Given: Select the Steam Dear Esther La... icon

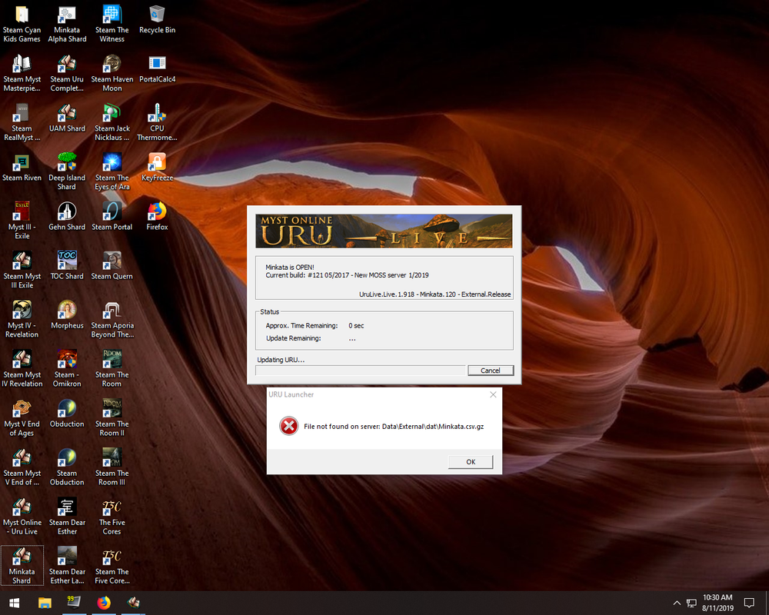Looking at the screenshot, I should [67, 566].
